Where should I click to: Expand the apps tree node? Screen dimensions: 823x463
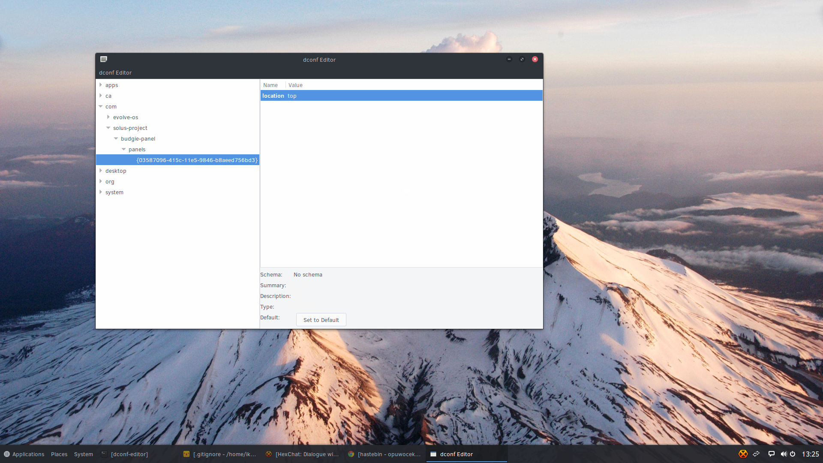[x=101, y=85]
